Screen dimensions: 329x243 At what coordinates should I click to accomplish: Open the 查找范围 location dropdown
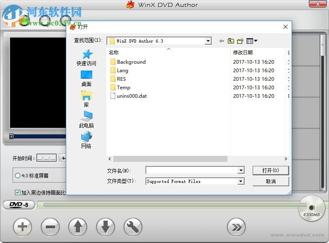point(208,41)
